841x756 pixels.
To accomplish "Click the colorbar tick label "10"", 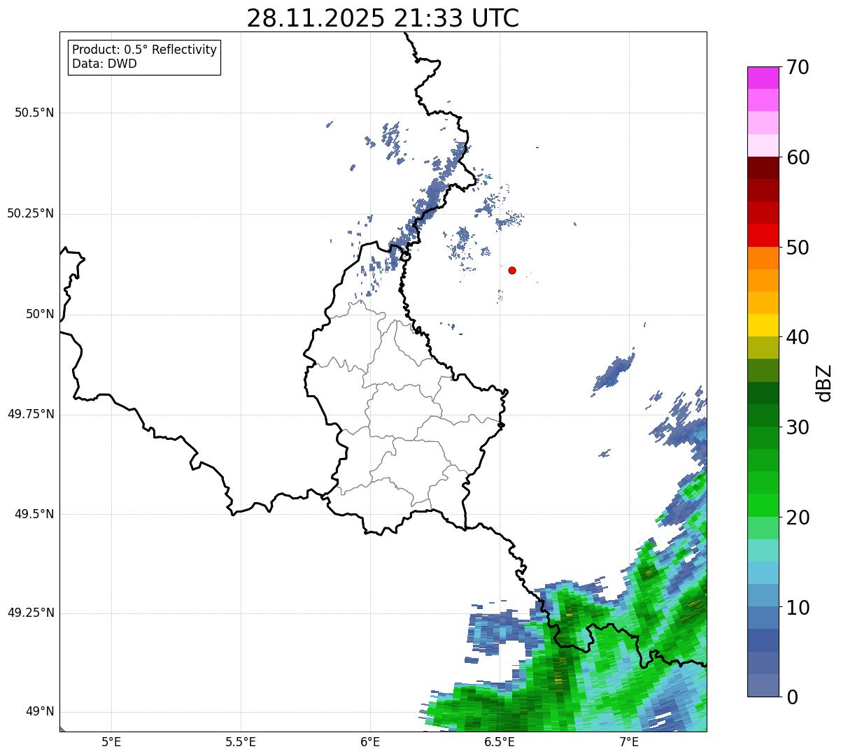I will coord(798,608).
